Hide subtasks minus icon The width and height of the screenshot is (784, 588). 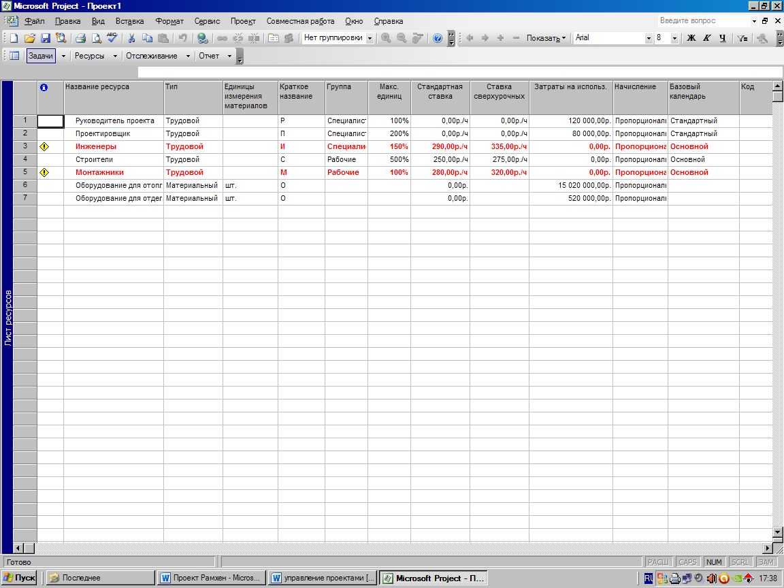click(516, 38)
